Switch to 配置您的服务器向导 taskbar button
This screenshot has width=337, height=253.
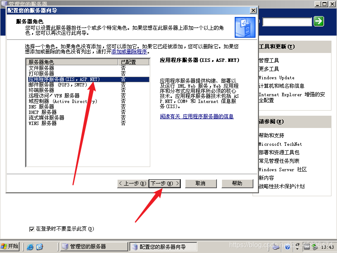click(x=163, y=247)
